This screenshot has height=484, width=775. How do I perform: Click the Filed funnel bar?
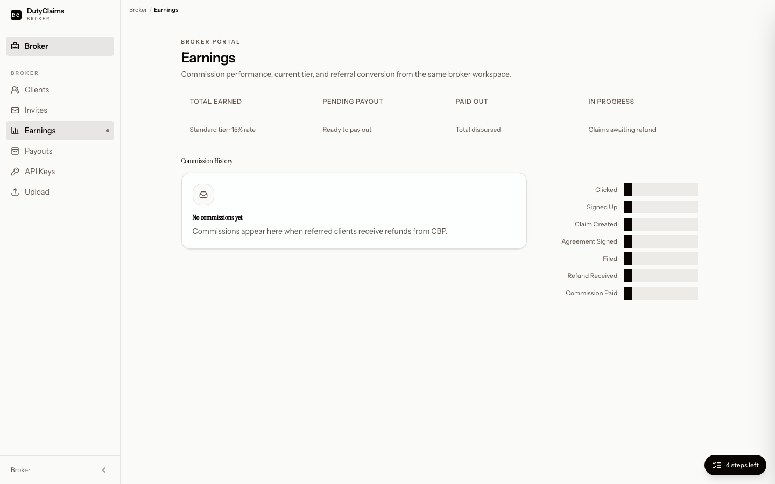coord(661,259)
